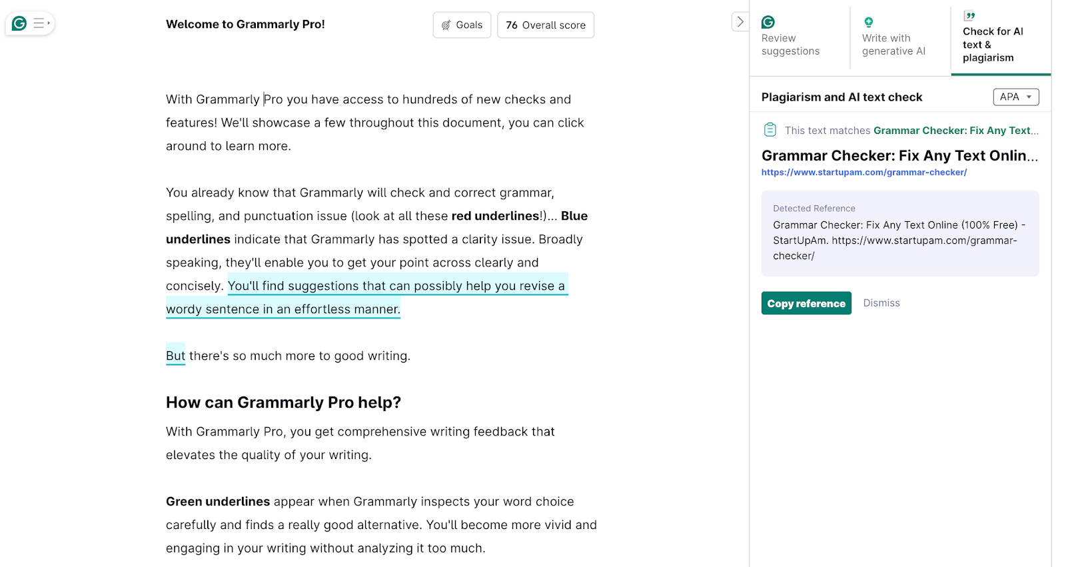Click the highlighted word But
Viewport: 1066px width, 567px height.
175,355
